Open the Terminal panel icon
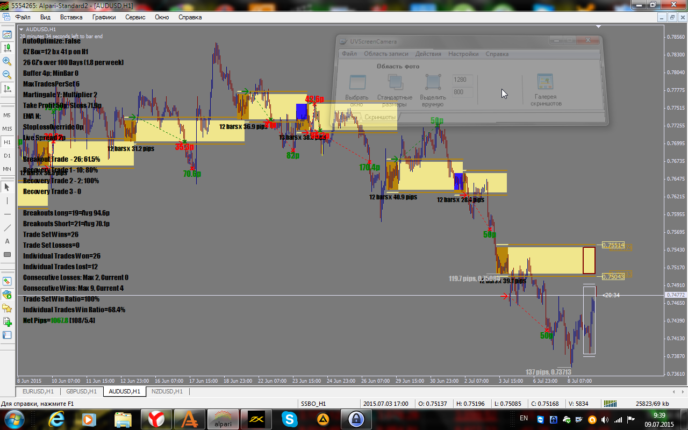 [x=7, y=335]
